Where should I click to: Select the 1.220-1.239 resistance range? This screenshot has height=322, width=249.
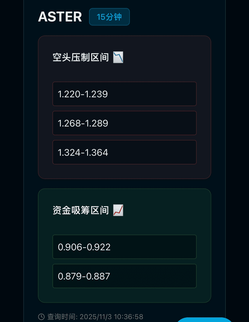point(124,94)
